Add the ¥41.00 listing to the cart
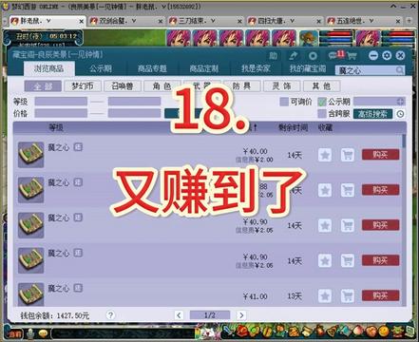 click(x=348, y=296)
